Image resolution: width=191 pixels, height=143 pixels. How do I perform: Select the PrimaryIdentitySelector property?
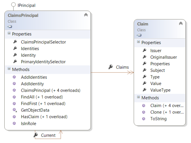coord(43,62)
